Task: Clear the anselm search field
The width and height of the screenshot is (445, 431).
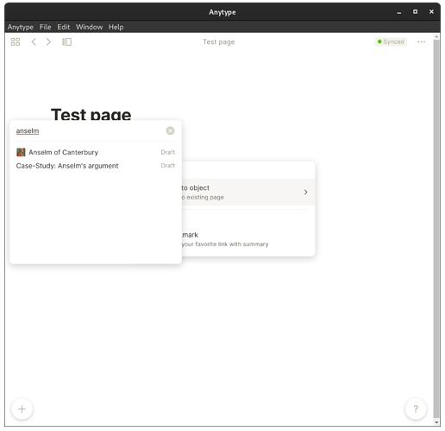Action: click(x=170, y=130)
